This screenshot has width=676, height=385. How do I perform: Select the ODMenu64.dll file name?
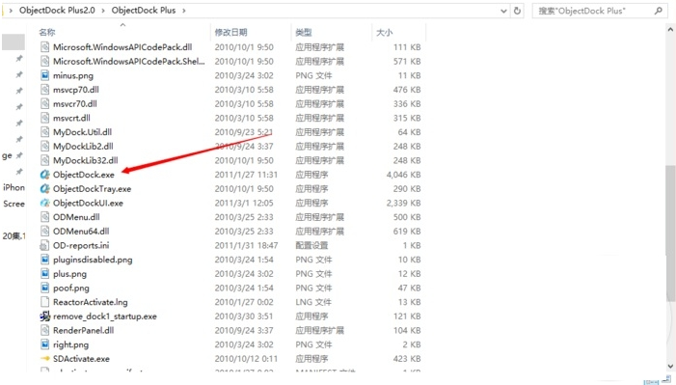[x=81, y=232]
